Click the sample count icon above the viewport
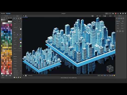This screenshot has width=127, height=95. pos(105,16)
